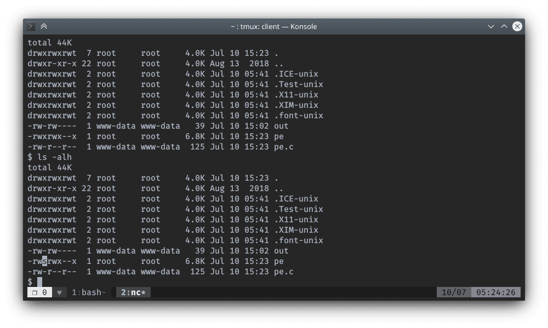
Task: Select tmux window 2:nc
Action: click(132, 292)
